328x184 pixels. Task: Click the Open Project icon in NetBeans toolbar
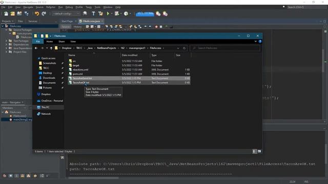point(19,14)
